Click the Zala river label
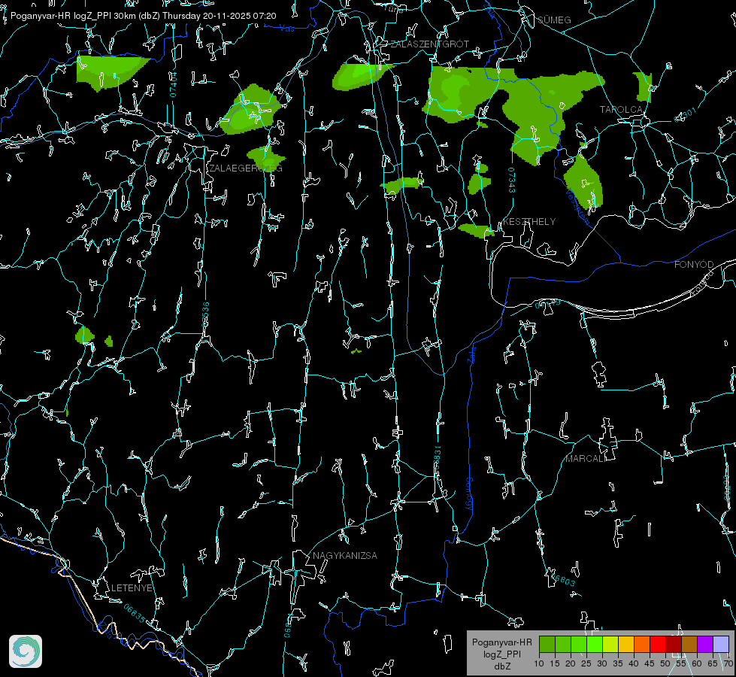This screenshot has height=677, width=736. [471, 354]
